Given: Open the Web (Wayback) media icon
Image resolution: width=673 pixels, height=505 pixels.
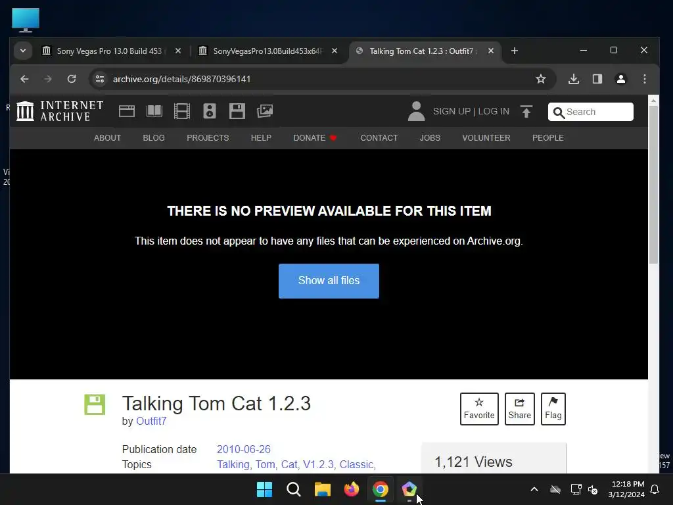Looking at the screenshot, I should pos(127,111).
